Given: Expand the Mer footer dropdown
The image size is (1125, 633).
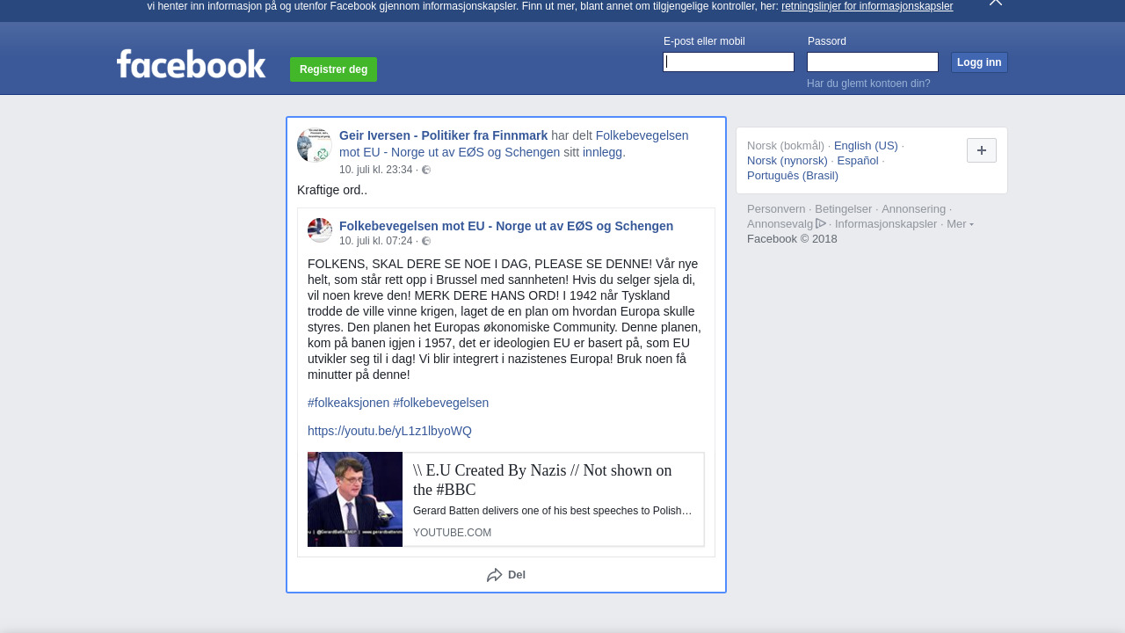Looking at the screenshot, I should click(960, 223).
